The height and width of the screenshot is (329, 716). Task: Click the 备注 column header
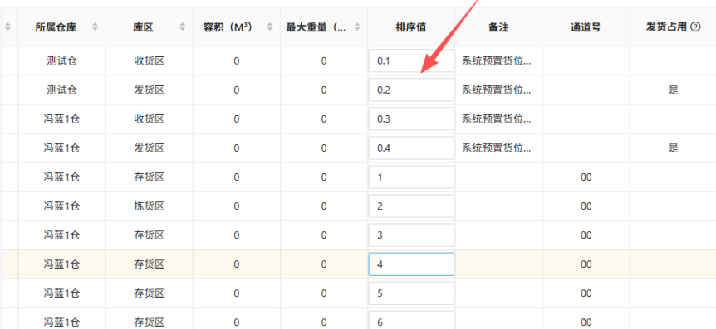pos(498,27)
